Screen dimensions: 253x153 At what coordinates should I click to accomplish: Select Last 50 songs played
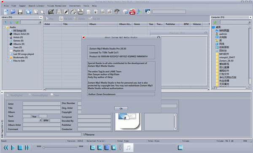(x=24, y=54)
